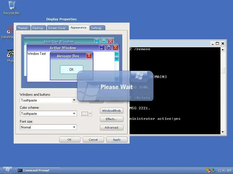
Task: Click the Active Window preview close icon
Action: tap(115, 48)
